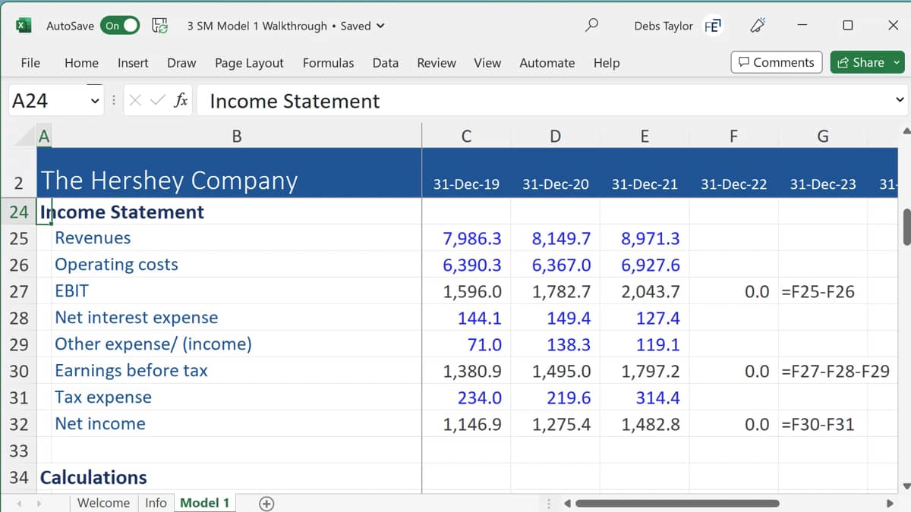The image size is (911, 512).
Task: Switch to the Welcome sheet tab
Action: tap(103, 503)
